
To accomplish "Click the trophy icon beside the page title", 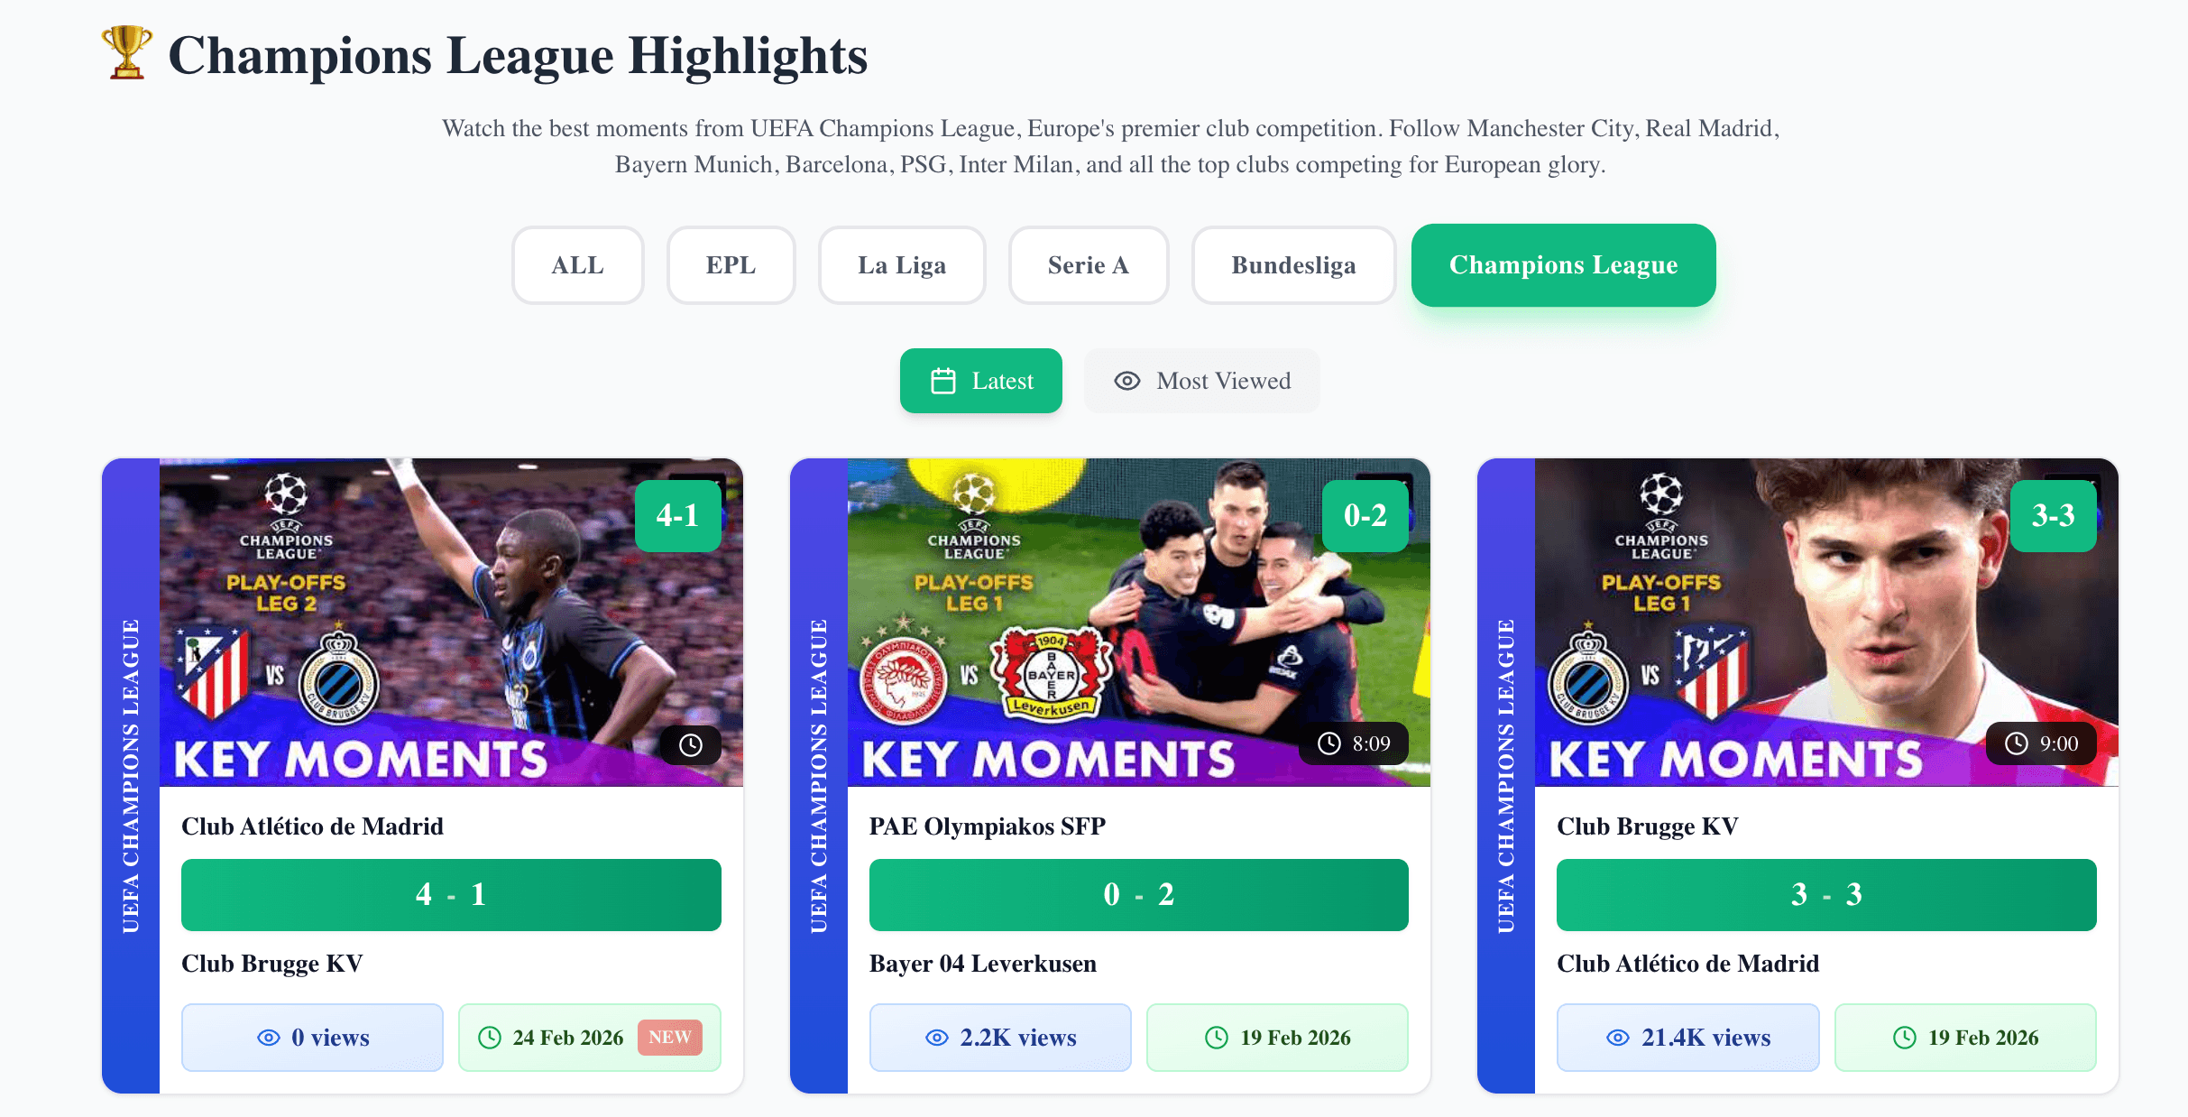I will point(127,53).
